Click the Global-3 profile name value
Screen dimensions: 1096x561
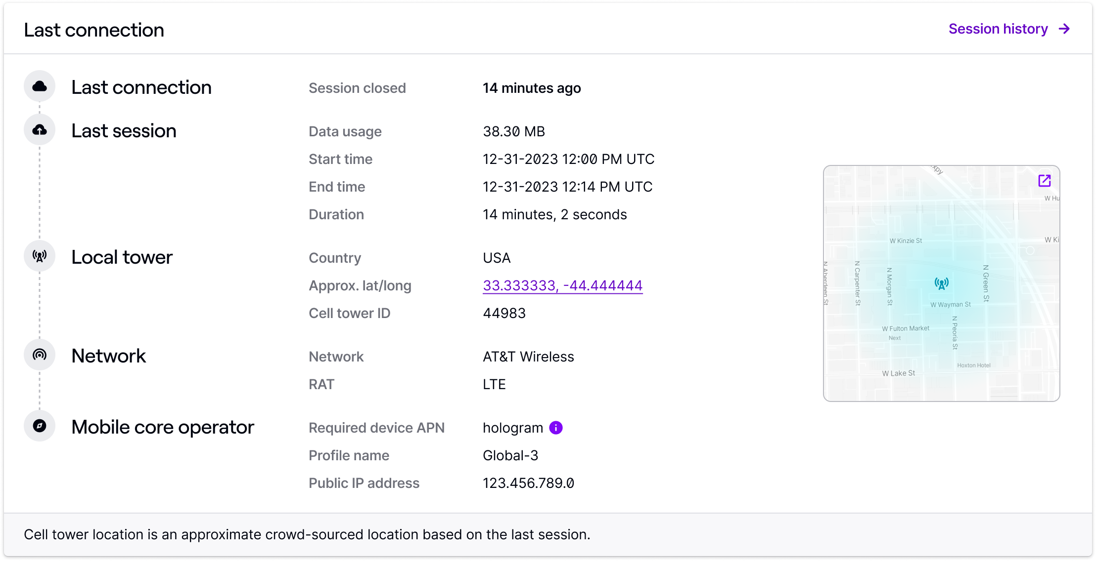pos(510,455)
